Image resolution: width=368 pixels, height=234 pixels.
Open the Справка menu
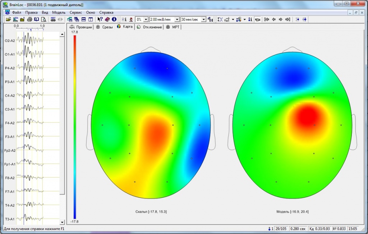(106, 13)
